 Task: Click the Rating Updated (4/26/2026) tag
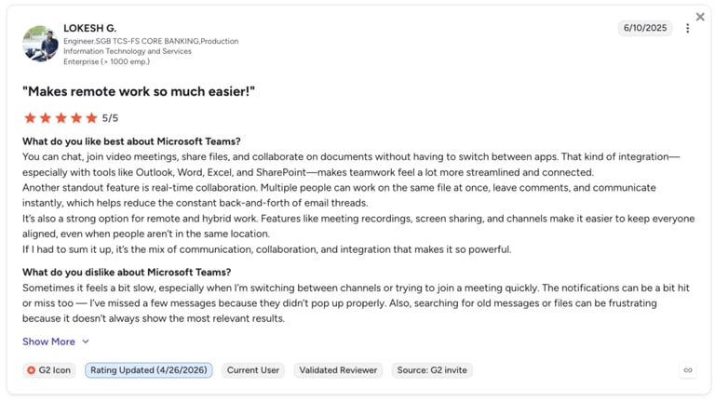(x=149, y=370)
